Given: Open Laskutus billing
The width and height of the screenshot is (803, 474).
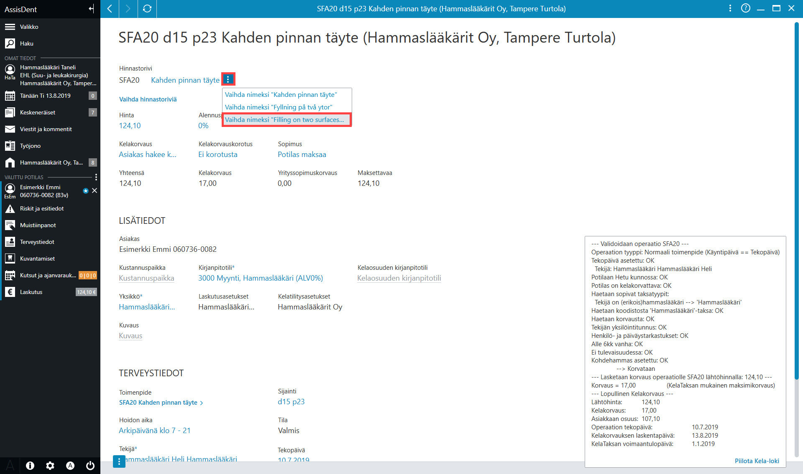Looking at the screenshot, I should [50, 292].
